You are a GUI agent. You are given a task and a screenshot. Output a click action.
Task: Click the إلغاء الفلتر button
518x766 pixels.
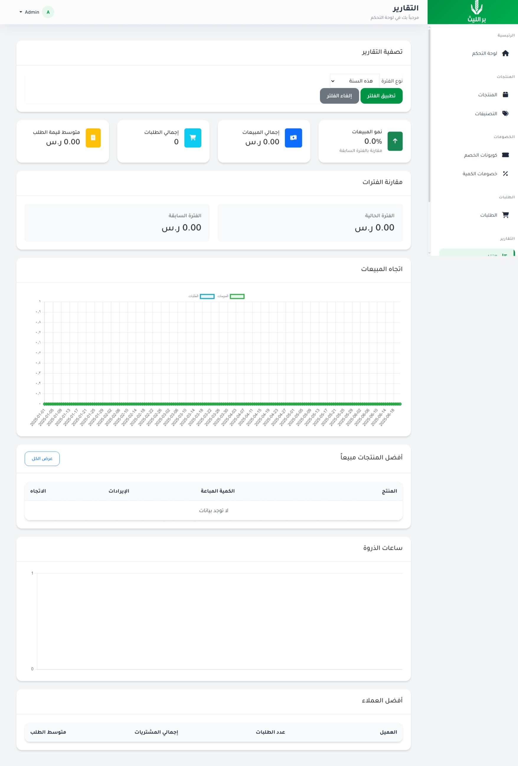339,96
